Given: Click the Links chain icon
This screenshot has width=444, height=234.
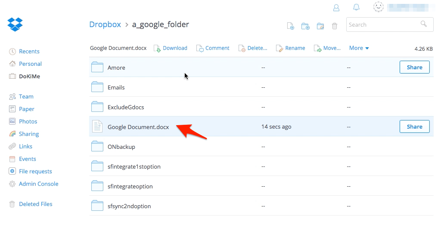Looking at the screenshot, I should [x=12, y=146].
